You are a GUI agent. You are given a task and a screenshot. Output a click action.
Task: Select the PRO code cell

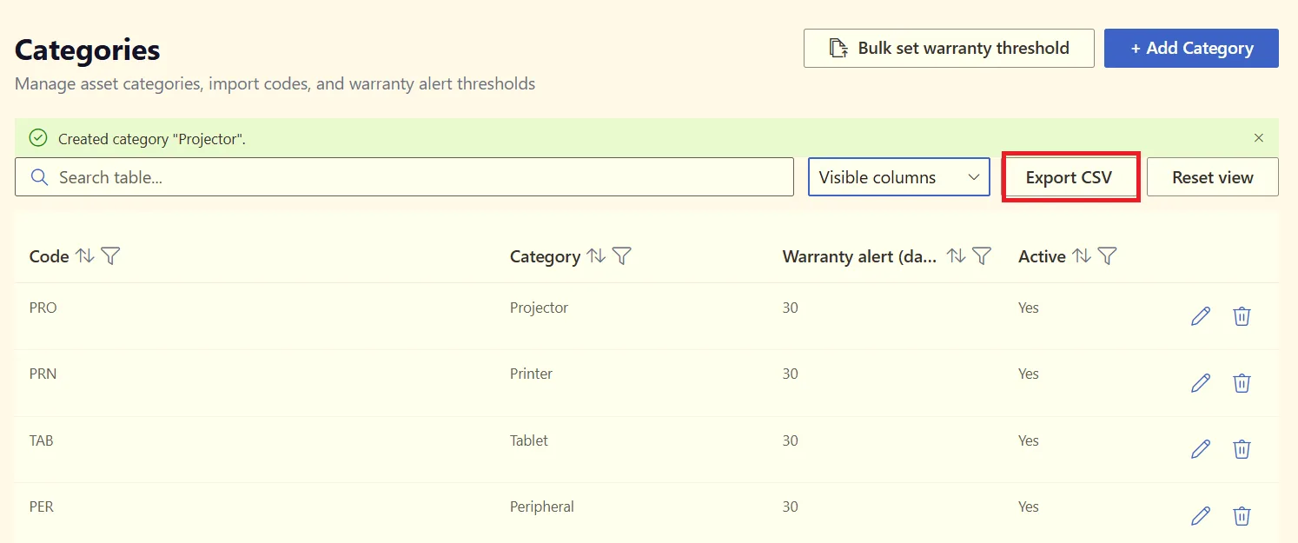pyautogui.click(x=43, y=308)
